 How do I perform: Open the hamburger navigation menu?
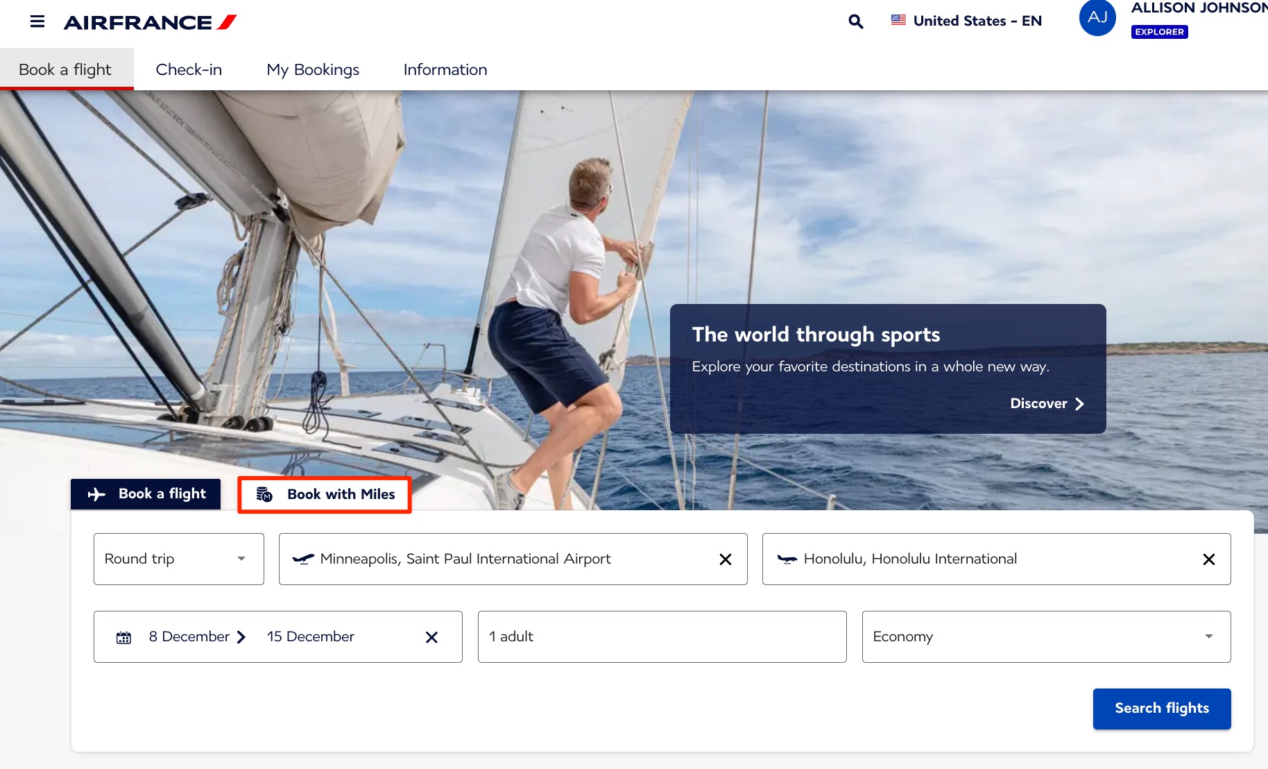tap(37, 21)
